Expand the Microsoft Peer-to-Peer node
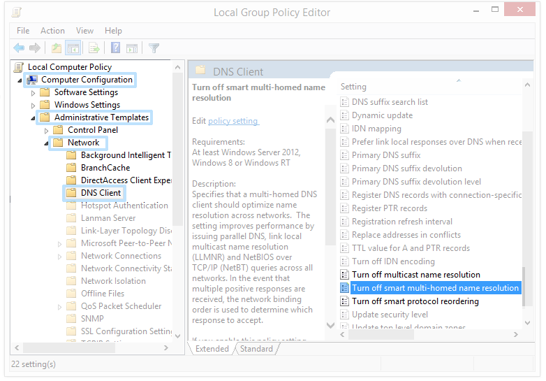The image size is (546, 381). (59, 244)
